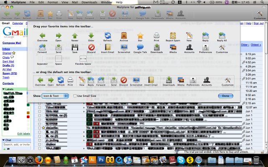Click Star in the main window toolbar
This screenshot has height=167, width=268.
coord(50,15)
